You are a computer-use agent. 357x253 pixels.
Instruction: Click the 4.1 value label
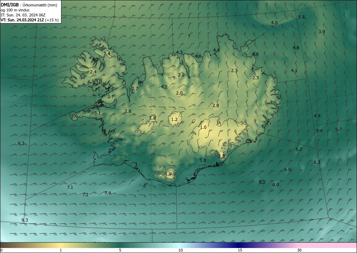294,71
